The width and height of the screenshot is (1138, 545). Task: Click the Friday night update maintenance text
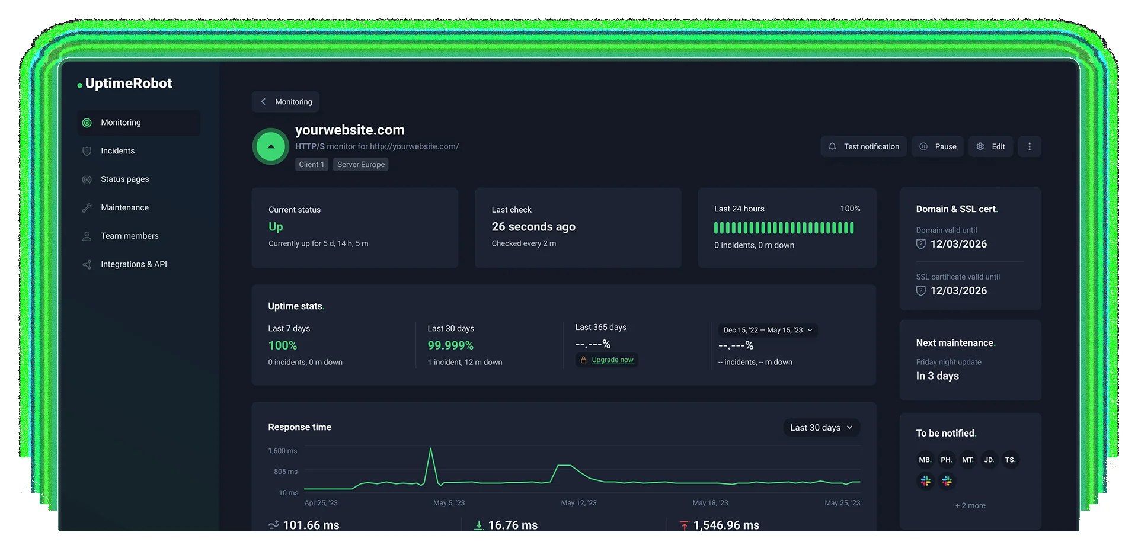coord(948,362)
